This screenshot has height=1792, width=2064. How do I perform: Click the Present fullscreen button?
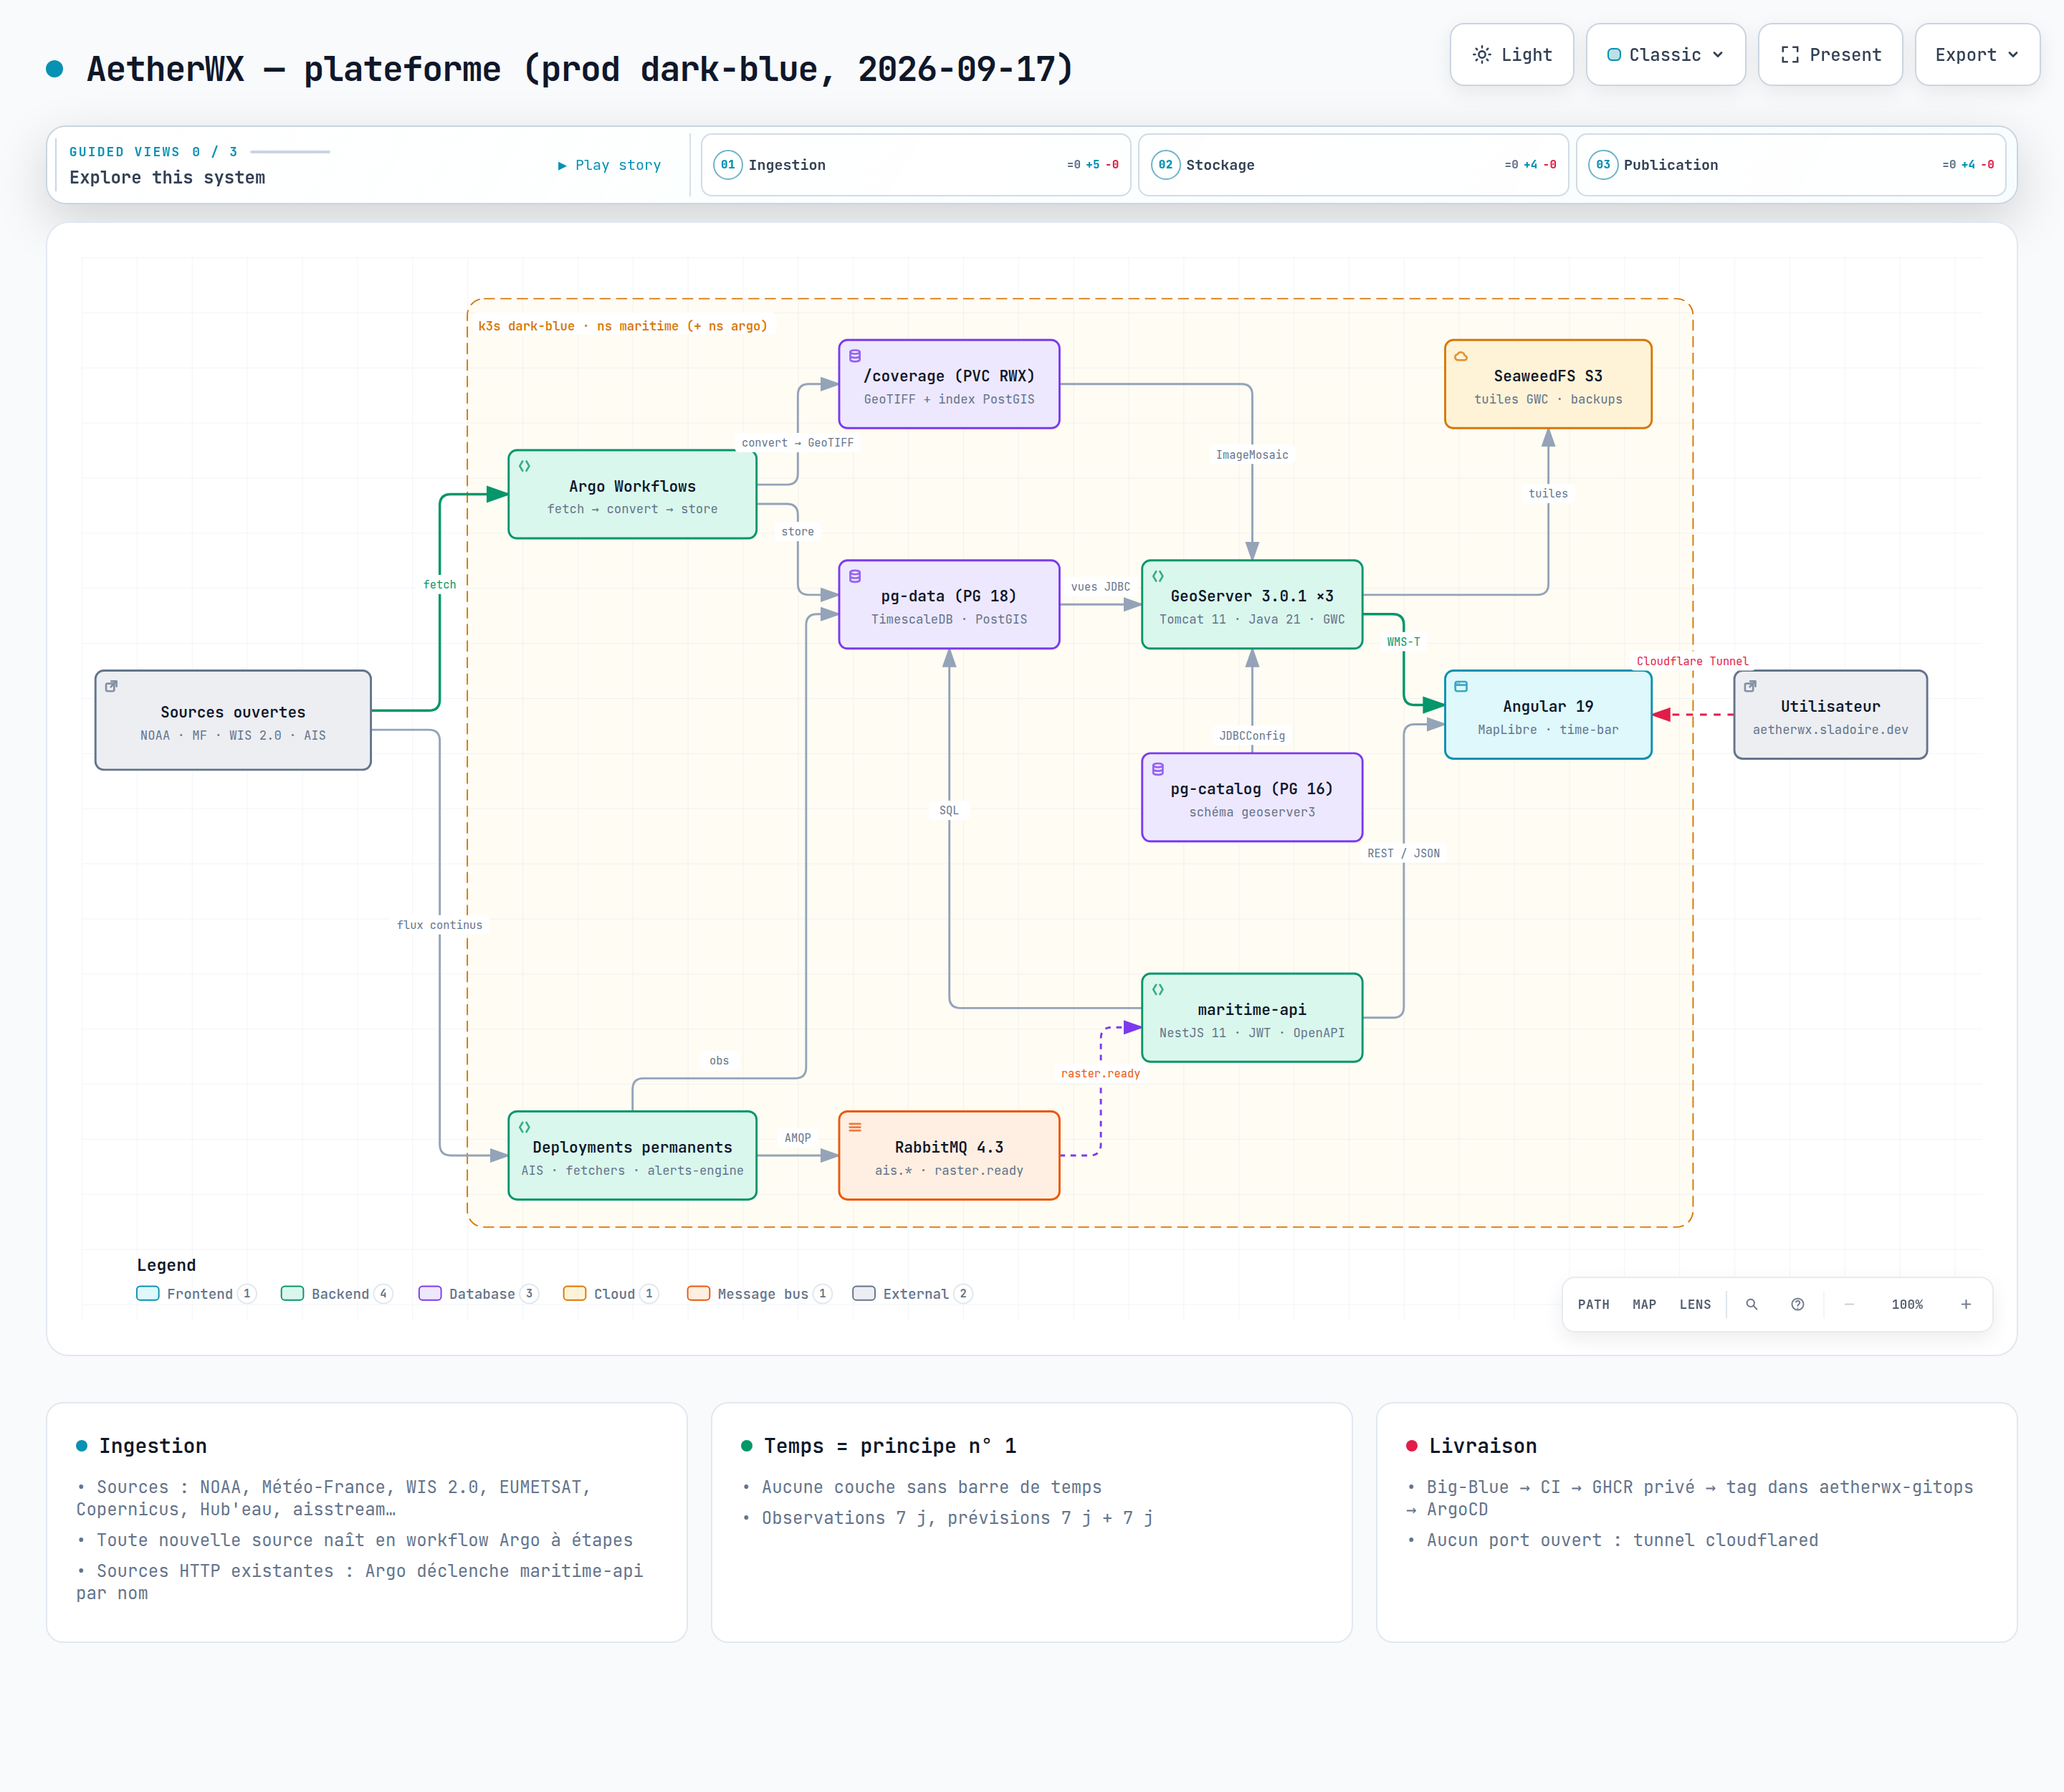coord(1830,55)
